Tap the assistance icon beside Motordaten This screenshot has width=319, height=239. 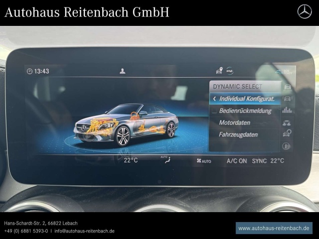pos(287,123)
